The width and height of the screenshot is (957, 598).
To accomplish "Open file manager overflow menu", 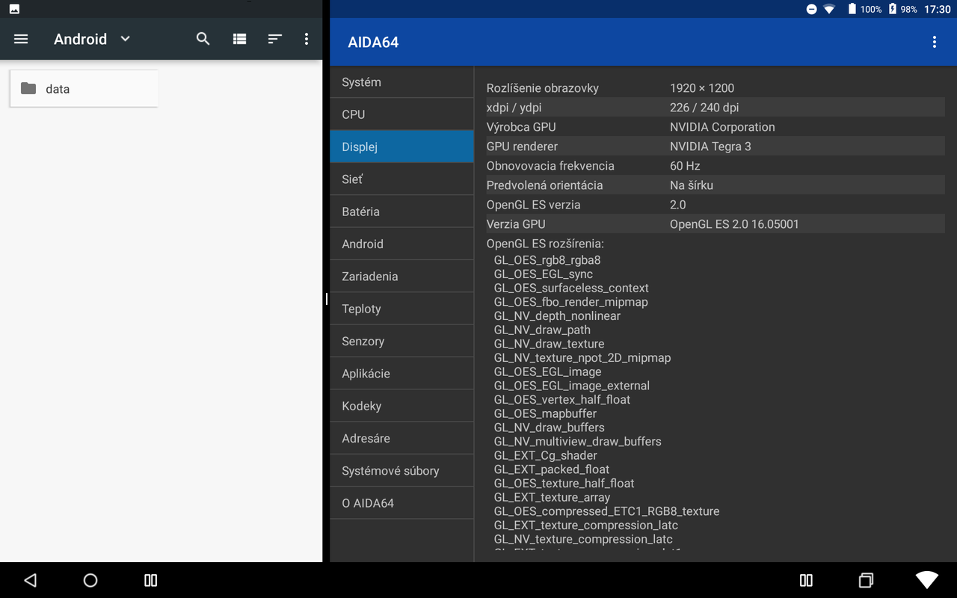I will pos(307,39).
